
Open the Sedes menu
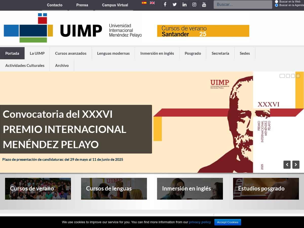pyautogui.click(x=245, y=53)
